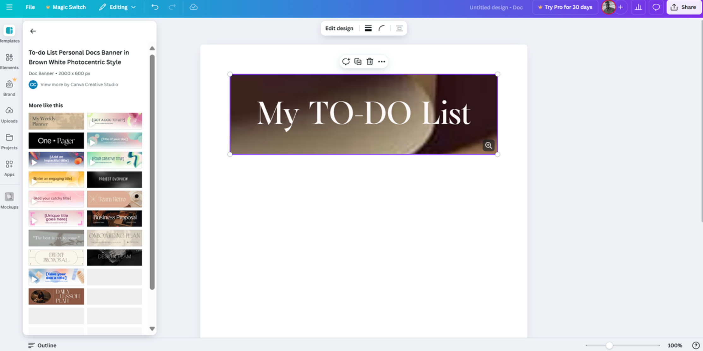
Task: Click the Share button
Action: tap(684, 7)
